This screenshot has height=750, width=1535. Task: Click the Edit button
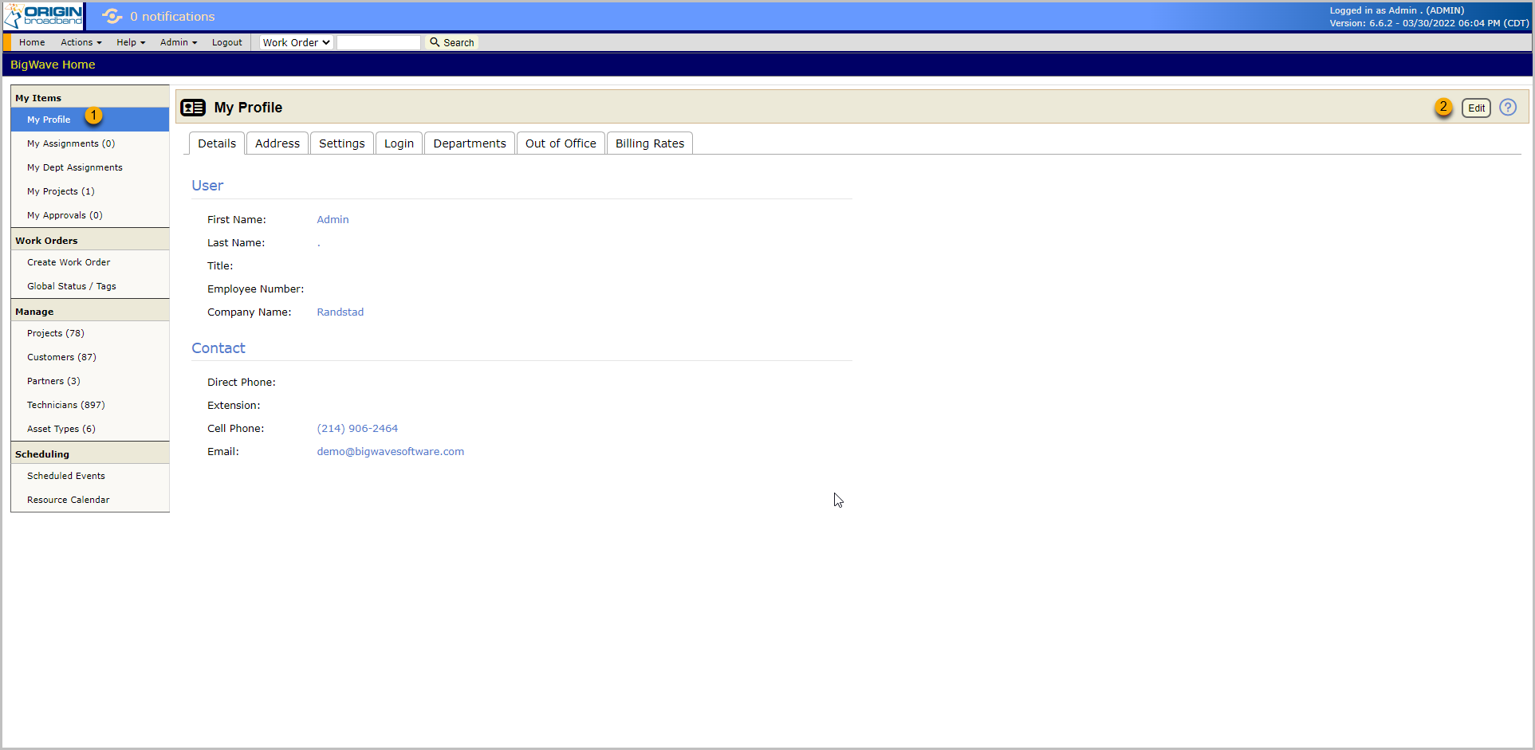[1476, 108]
